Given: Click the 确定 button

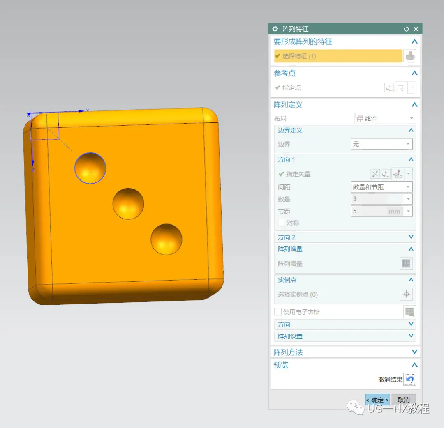Looking at the screenshot, I should click(x=377, y=400).
